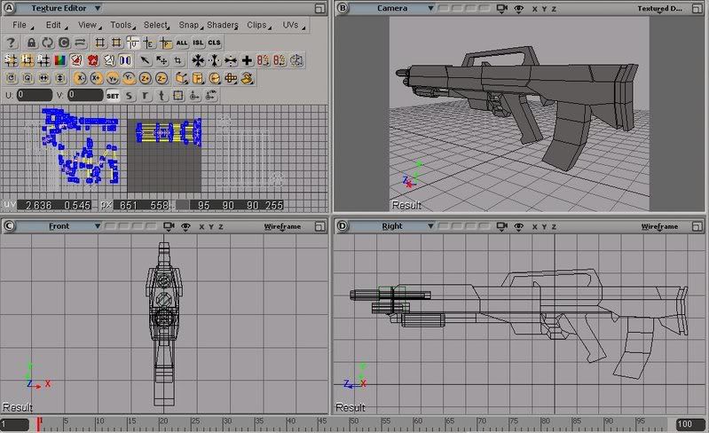
Task: Select the crop-like tool icon
Action: point(178,60)
